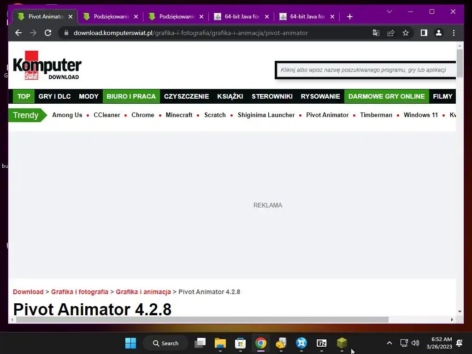Open the Shiginima Launcher trend link
Viewport: 472px width, 354px height.
click(266, 115)
